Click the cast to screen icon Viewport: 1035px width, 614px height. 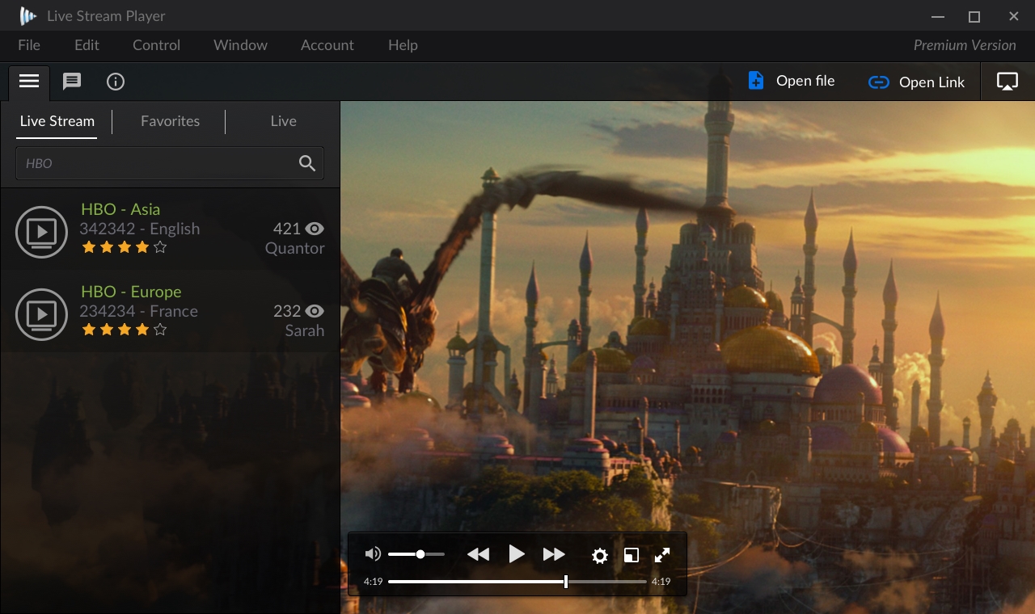(x=1007, y=82)
